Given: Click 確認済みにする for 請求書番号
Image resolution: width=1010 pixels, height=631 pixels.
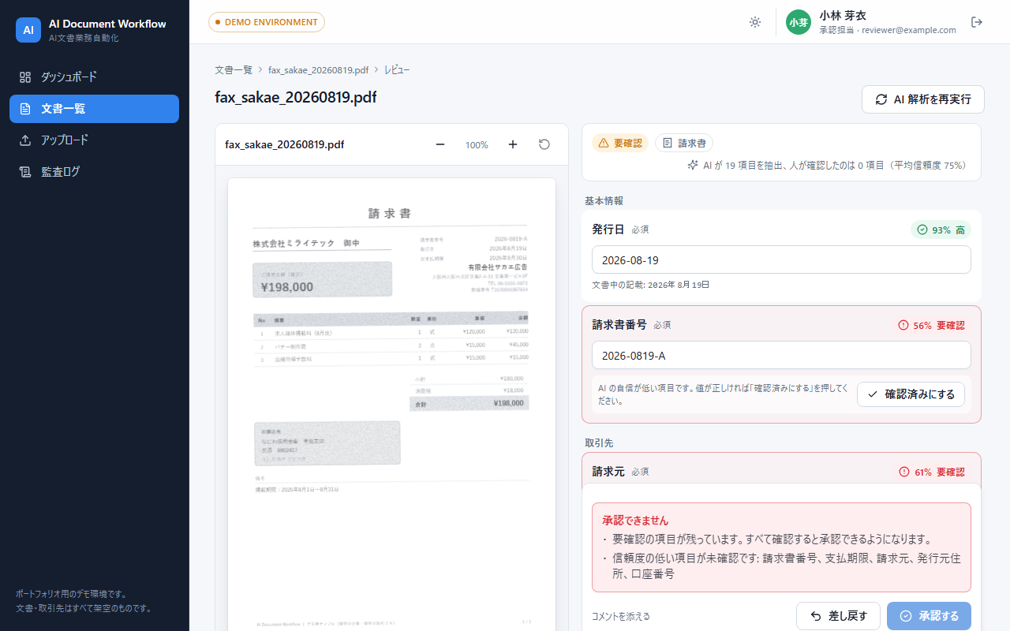Looking at the screenshot, I should click(911, 394).
